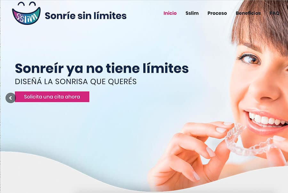Image resolution: width=288 pixels, height=193 pixels.
Task: Open the Sslim navigation item
Action: coord(192,13)
